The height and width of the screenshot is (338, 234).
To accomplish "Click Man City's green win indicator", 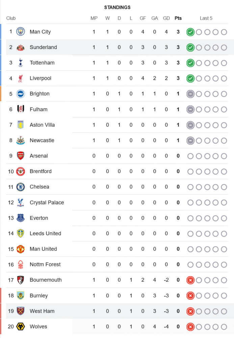I will tap(190, 32).
